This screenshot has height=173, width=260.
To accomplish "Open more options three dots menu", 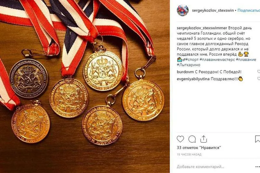I will click(257, 167).
